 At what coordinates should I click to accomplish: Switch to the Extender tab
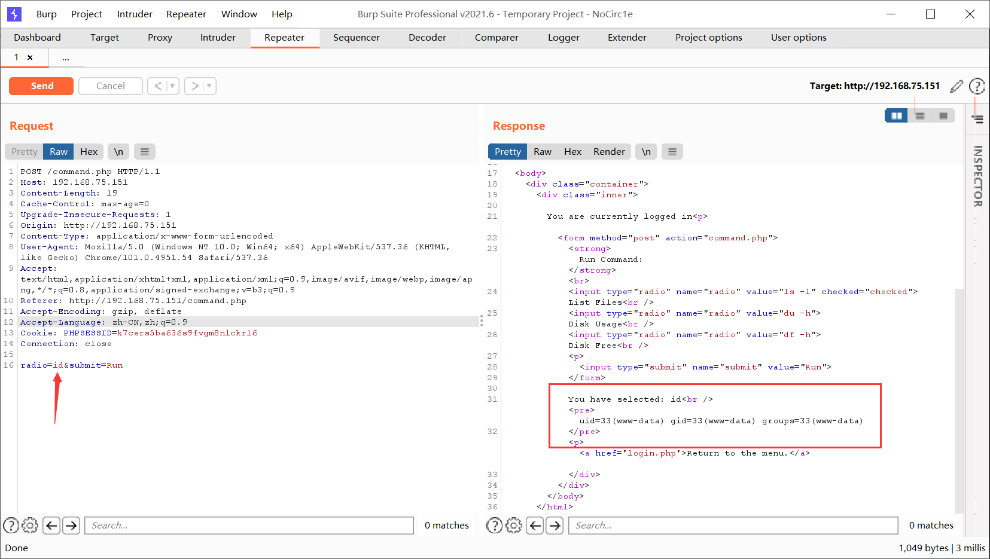point(627,37)
